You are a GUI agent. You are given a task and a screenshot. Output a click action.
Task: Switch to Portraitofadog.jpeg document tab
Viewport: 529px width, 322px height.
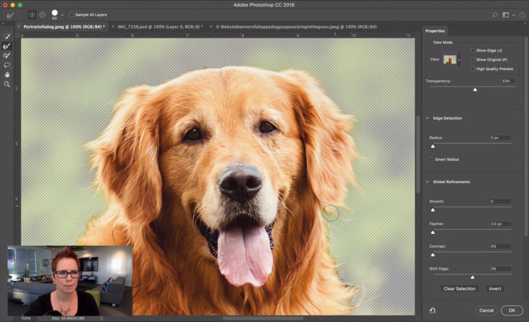[64, 26]
